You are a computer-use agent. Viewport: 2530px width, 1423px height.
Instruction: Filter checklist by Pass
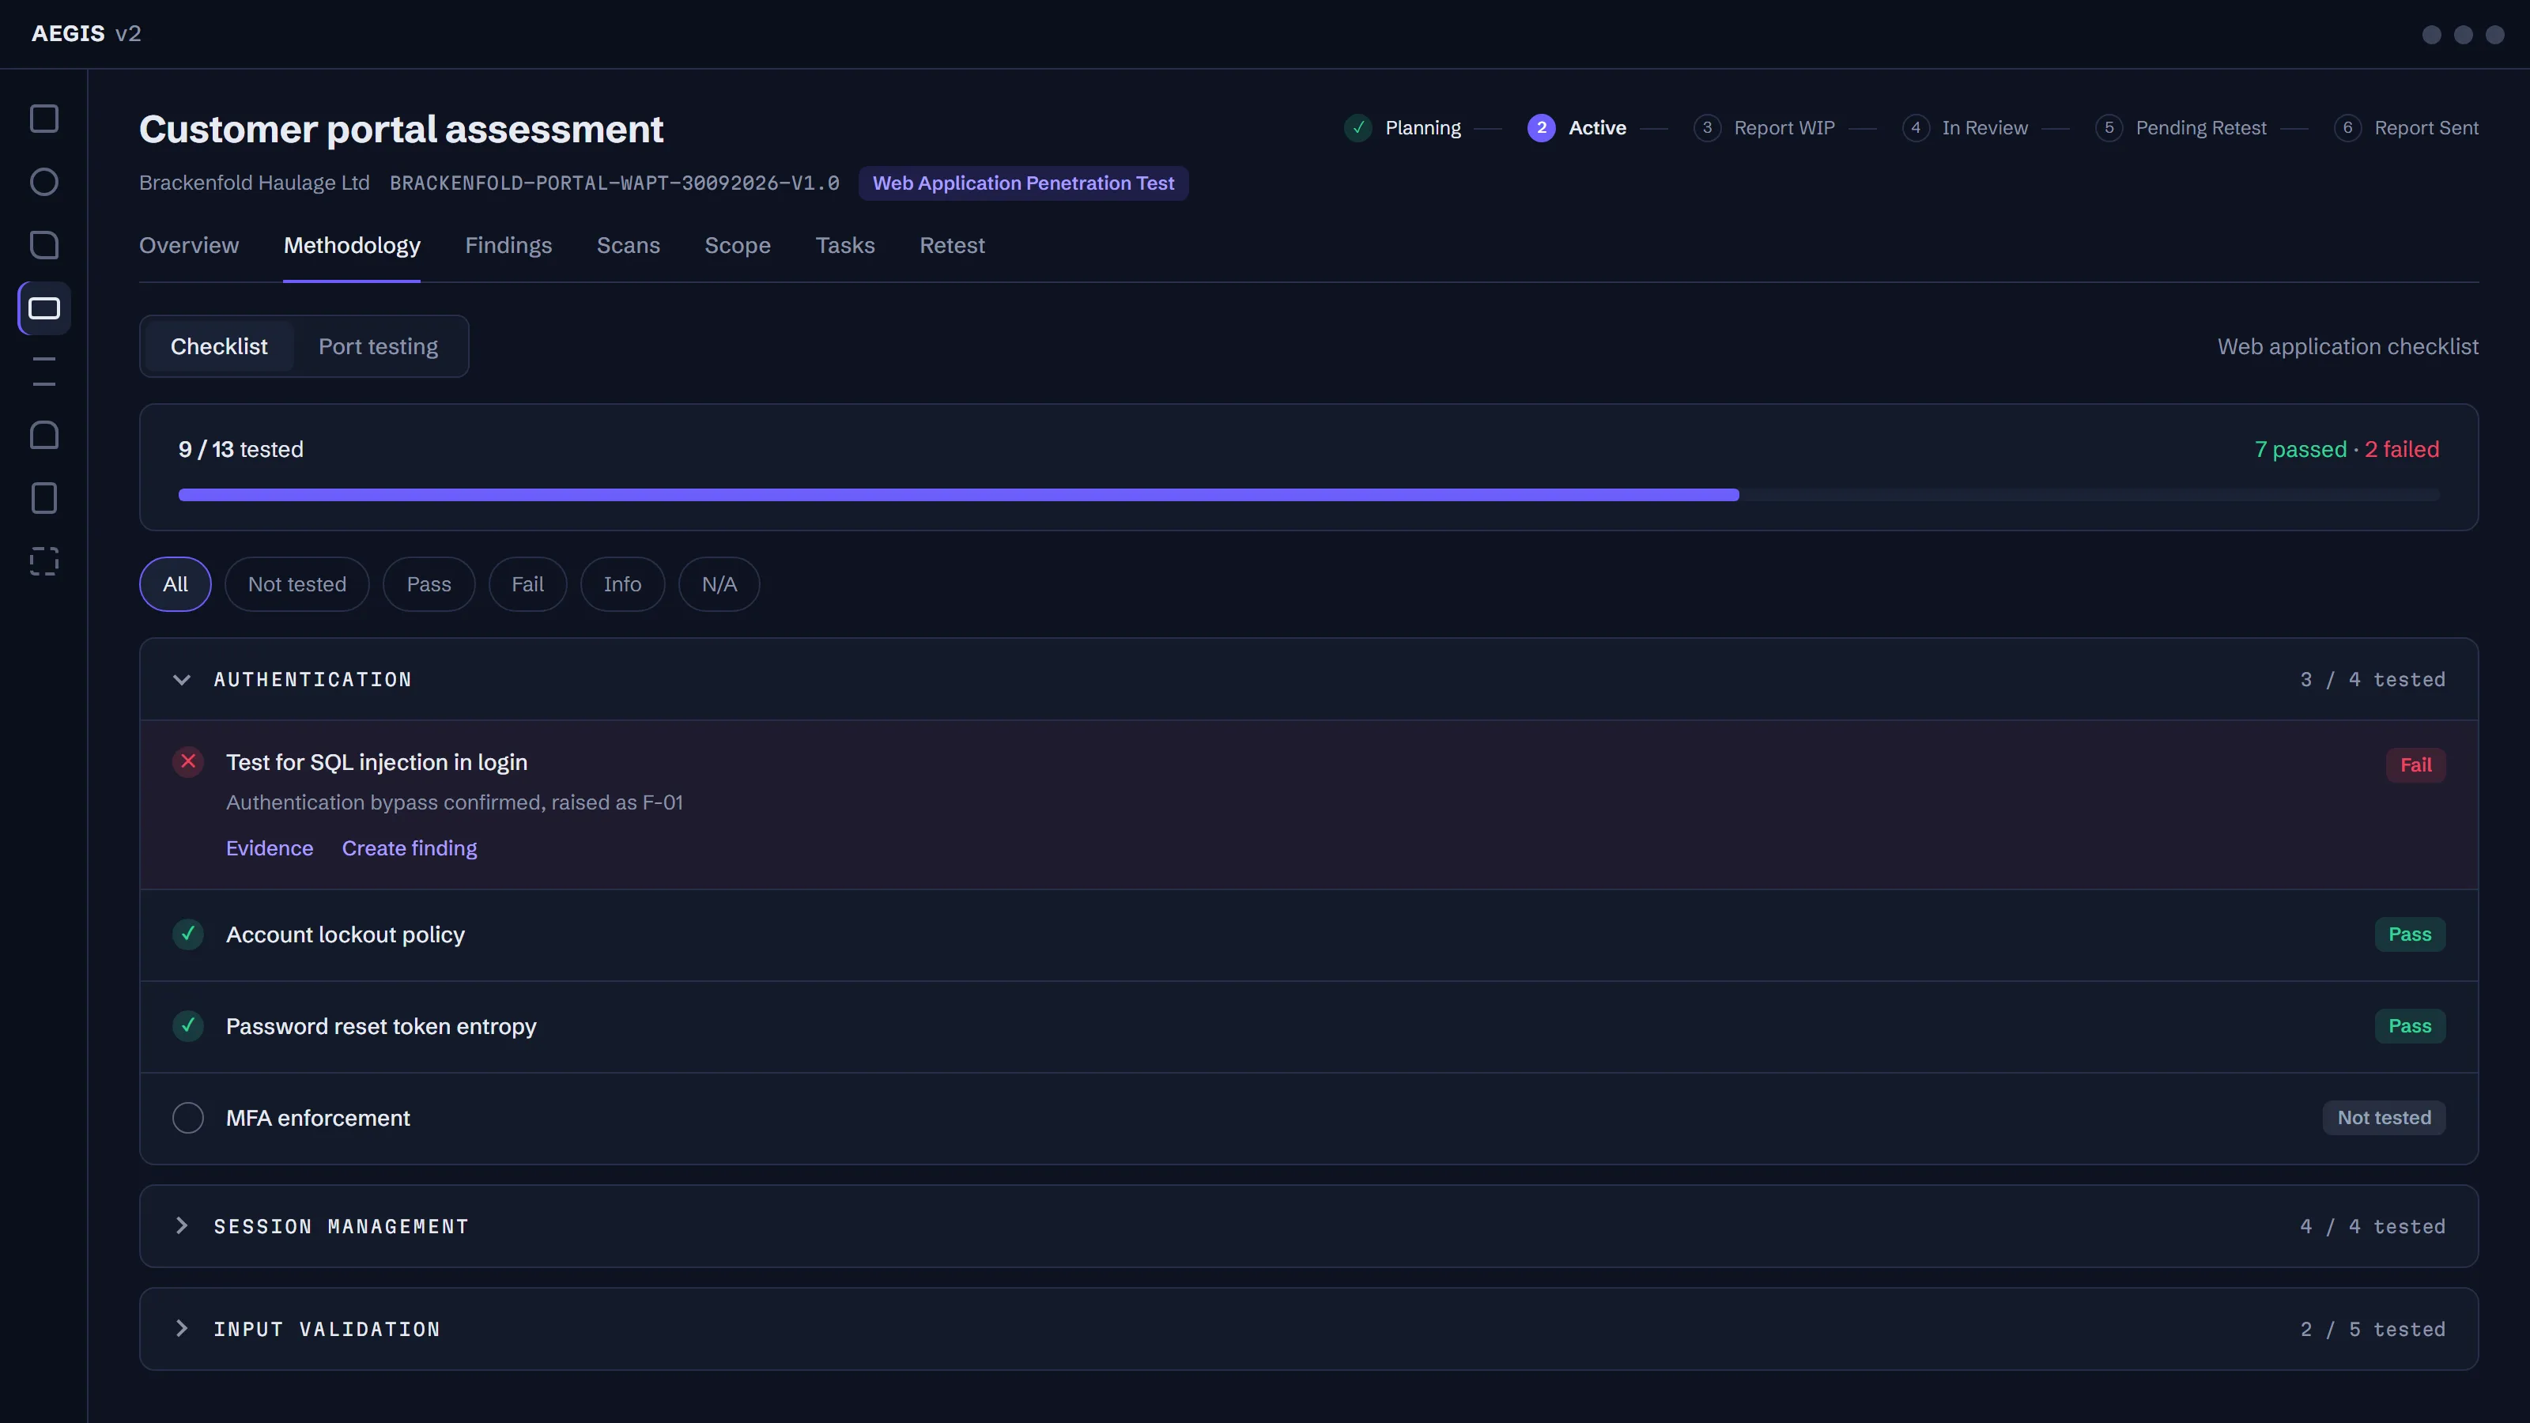click(429, 584)
